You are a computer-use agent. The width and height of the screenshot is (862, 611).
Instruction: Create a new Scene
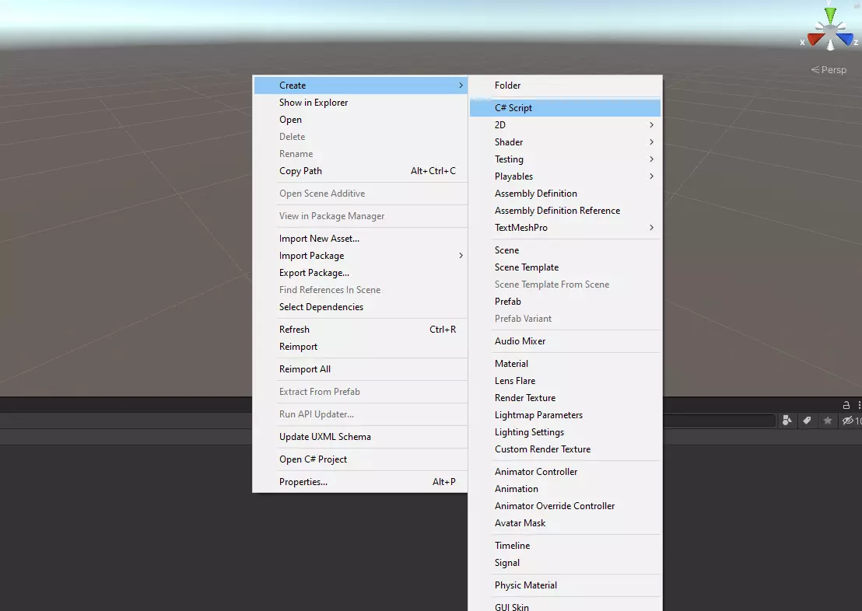[x=565, y=250]
